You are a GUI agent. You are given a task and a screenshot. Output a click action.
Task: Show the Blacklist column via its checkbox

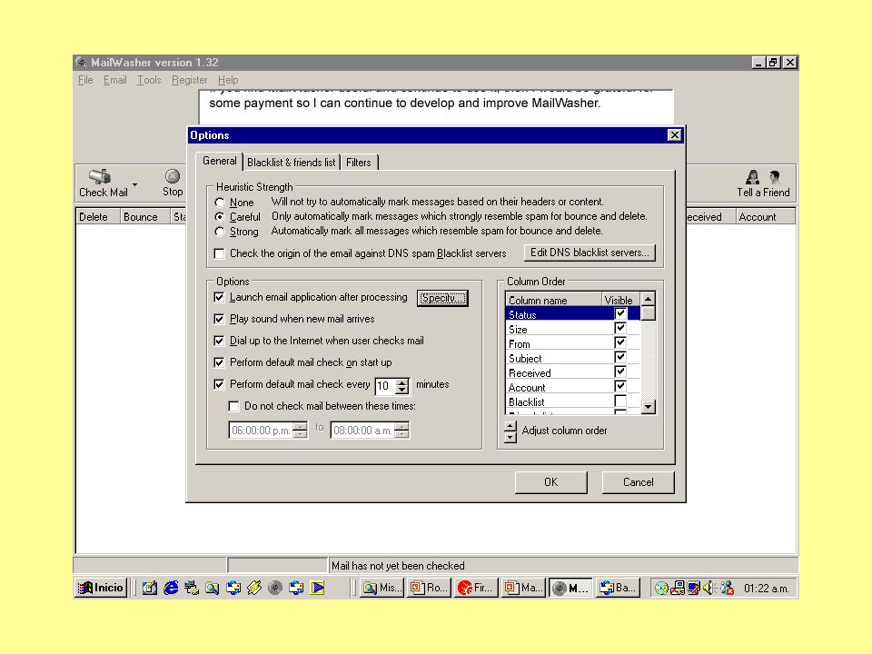[x=620, y=401]
